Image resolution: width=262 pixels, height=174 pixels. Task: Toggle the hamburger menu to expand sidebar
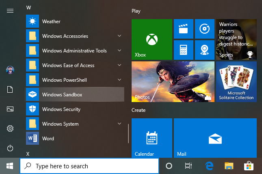point(10,11)
